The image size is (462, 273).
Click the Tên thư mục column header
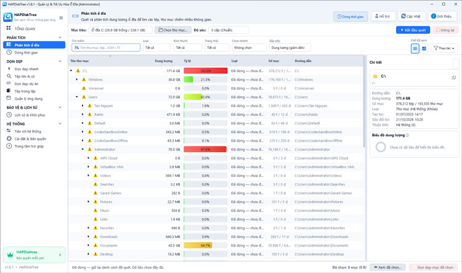pyautogui.click(x=79, y=61)
